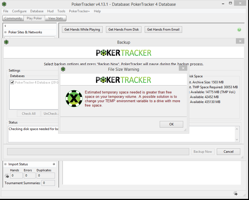Switch to the Play Poker tab
The height and width of the screenshot is (200, 249).
(34, 18)
